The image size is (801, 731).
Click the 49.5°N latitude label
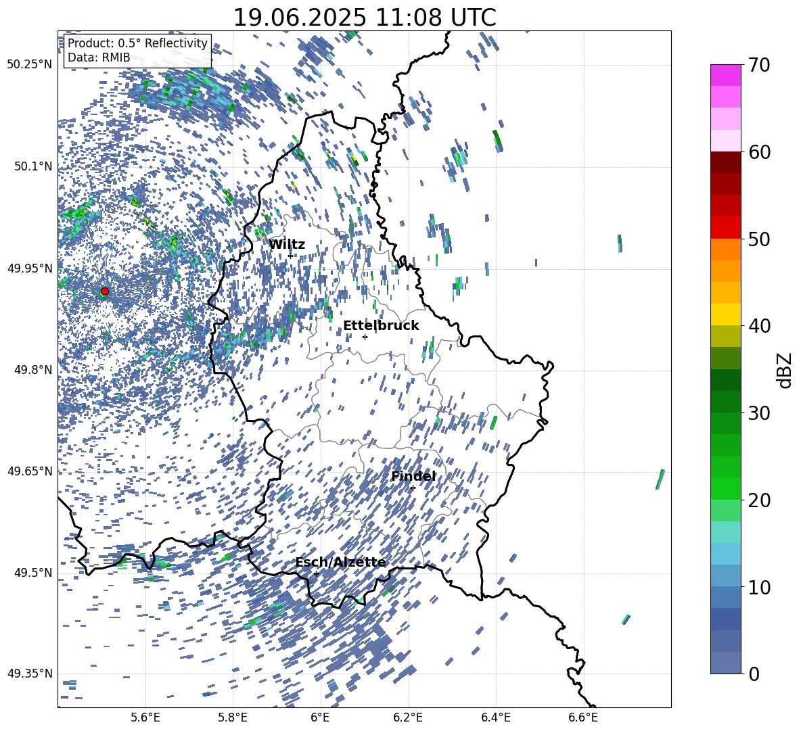[32, 572]
